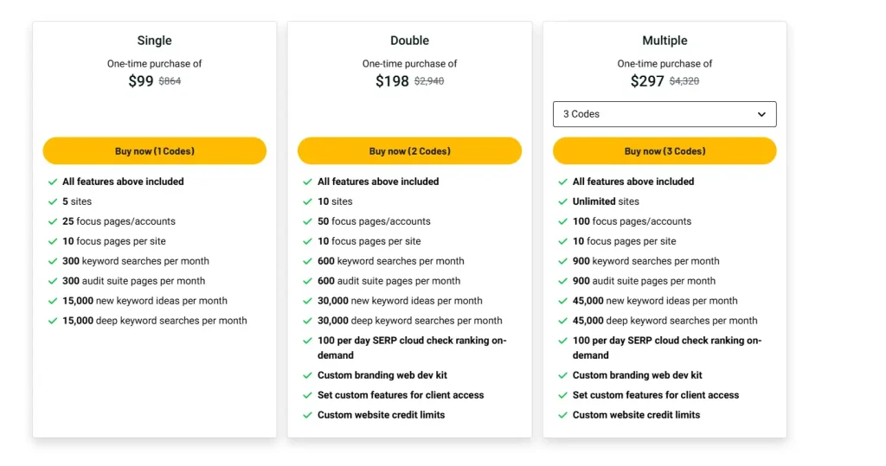Click the Multiple plan title
The image size is (886, 466).
pos(664,41)
